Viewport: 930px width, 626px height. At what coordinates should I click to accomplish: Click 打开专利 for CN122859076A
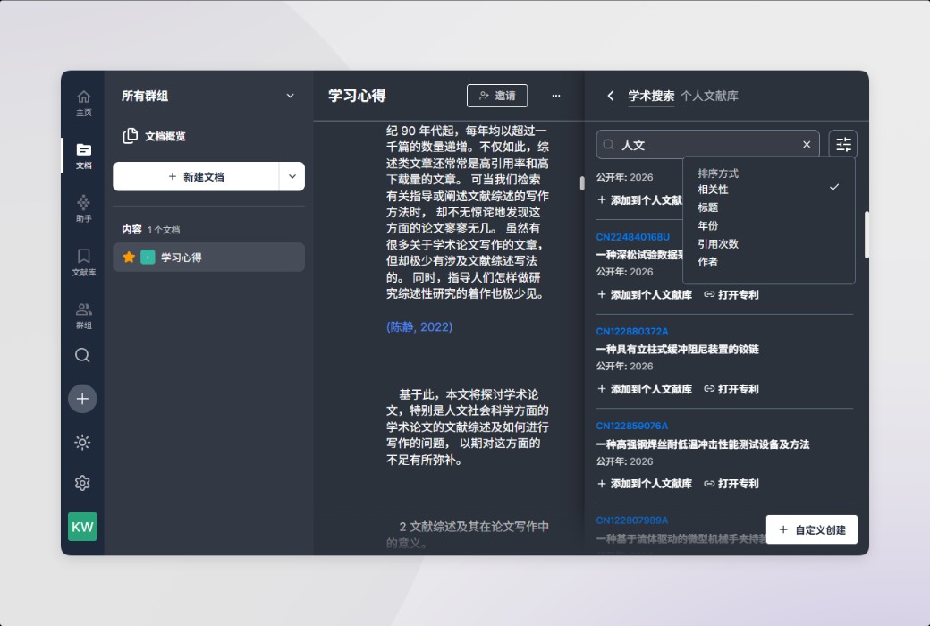pyautogui.click(x=731, y=484)
